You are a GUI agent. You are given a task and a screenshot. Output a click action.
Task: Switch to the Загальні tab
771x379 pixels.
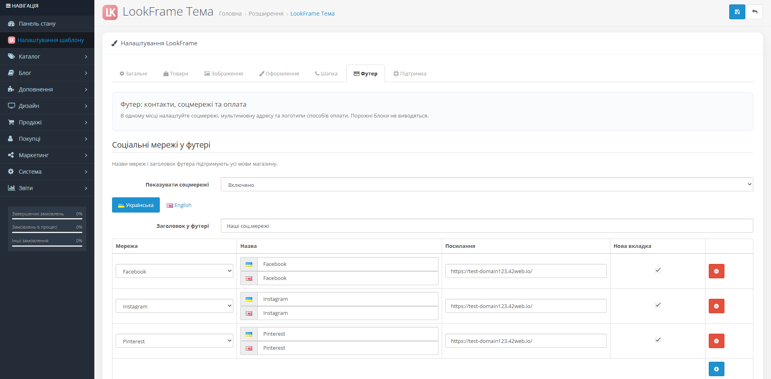pyautogui.click(x=133, y=73)
